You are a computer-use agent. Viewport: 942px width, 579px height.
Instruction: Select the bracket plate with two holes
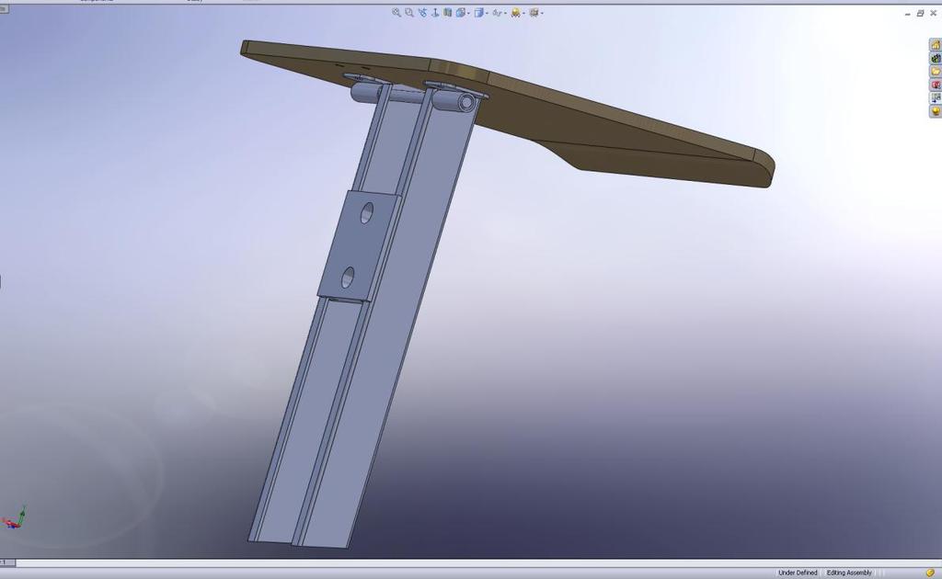point(360,245)
